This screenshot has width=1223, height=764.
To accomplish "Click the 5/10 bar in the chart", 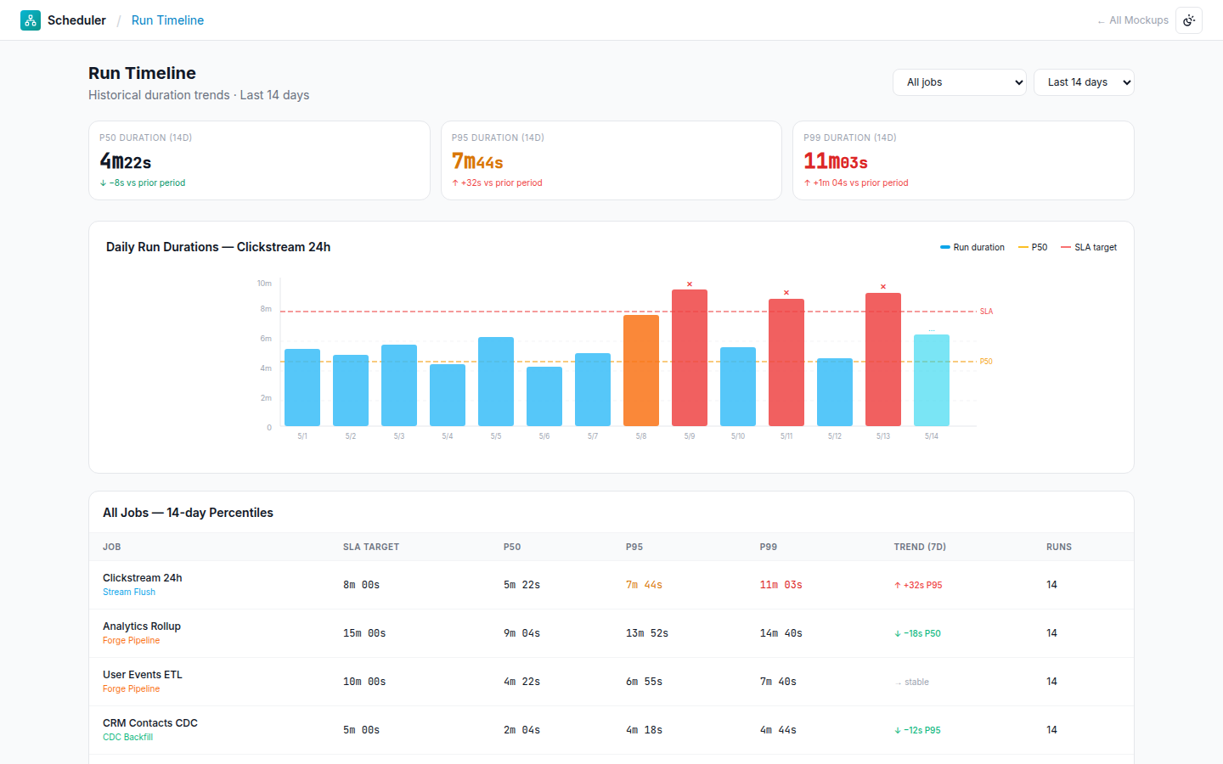I will tap(738, 386).
